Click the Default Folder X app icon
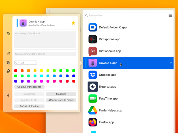The height and width of the screenshot is (133, 178). (93, 27)
